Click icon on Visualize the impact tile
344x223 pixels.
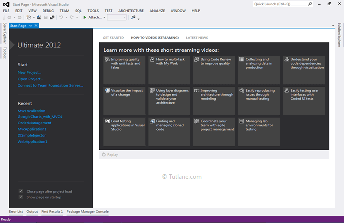coord(107,91)
